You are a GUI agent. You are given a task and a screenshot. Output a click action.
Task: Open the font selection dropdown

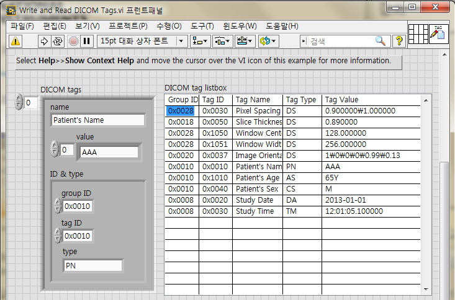pos(142,41)
